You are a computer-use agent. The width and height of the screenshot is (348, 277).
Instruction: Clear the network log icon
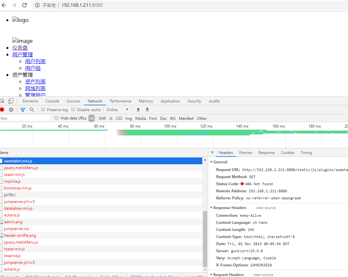point(11,110)
